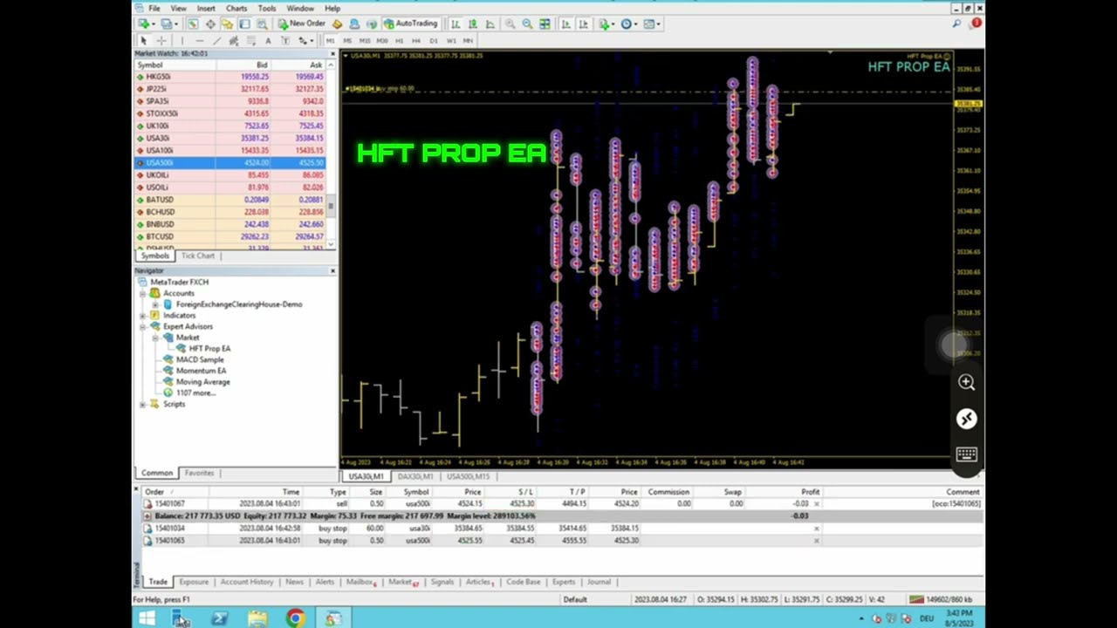Image resolution: width=1117 pixels, height=628 pixels.
Task: Expand the Scripts tree node
Action: pos(143,404)
